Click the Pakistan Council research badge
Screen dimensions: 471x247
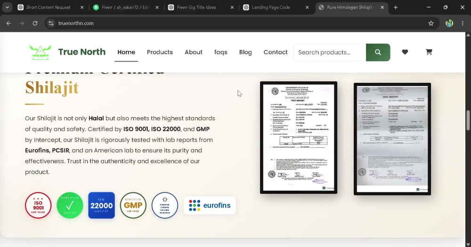coord(164,205)
